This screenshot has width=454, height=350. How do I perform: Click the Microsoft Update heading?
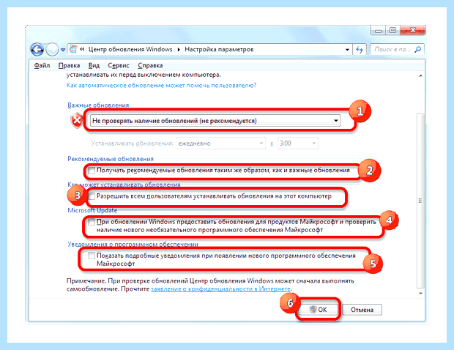[x=92, y=210]
